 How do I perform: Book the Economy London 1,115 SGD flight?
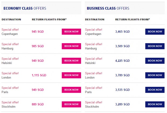pos(71,75)
